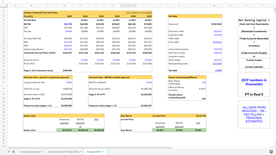
Task: Open the explore icon at bottom right
Action: click(x=271, y=152)
